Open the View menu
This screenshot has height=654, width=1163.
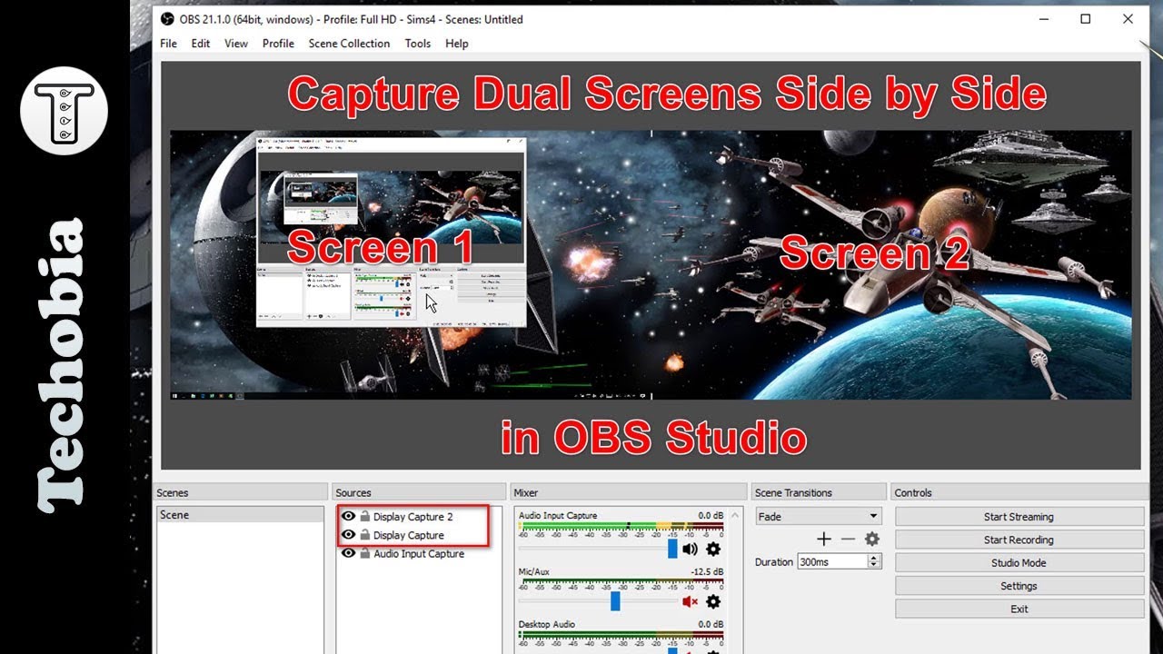(x=236, y=44)
